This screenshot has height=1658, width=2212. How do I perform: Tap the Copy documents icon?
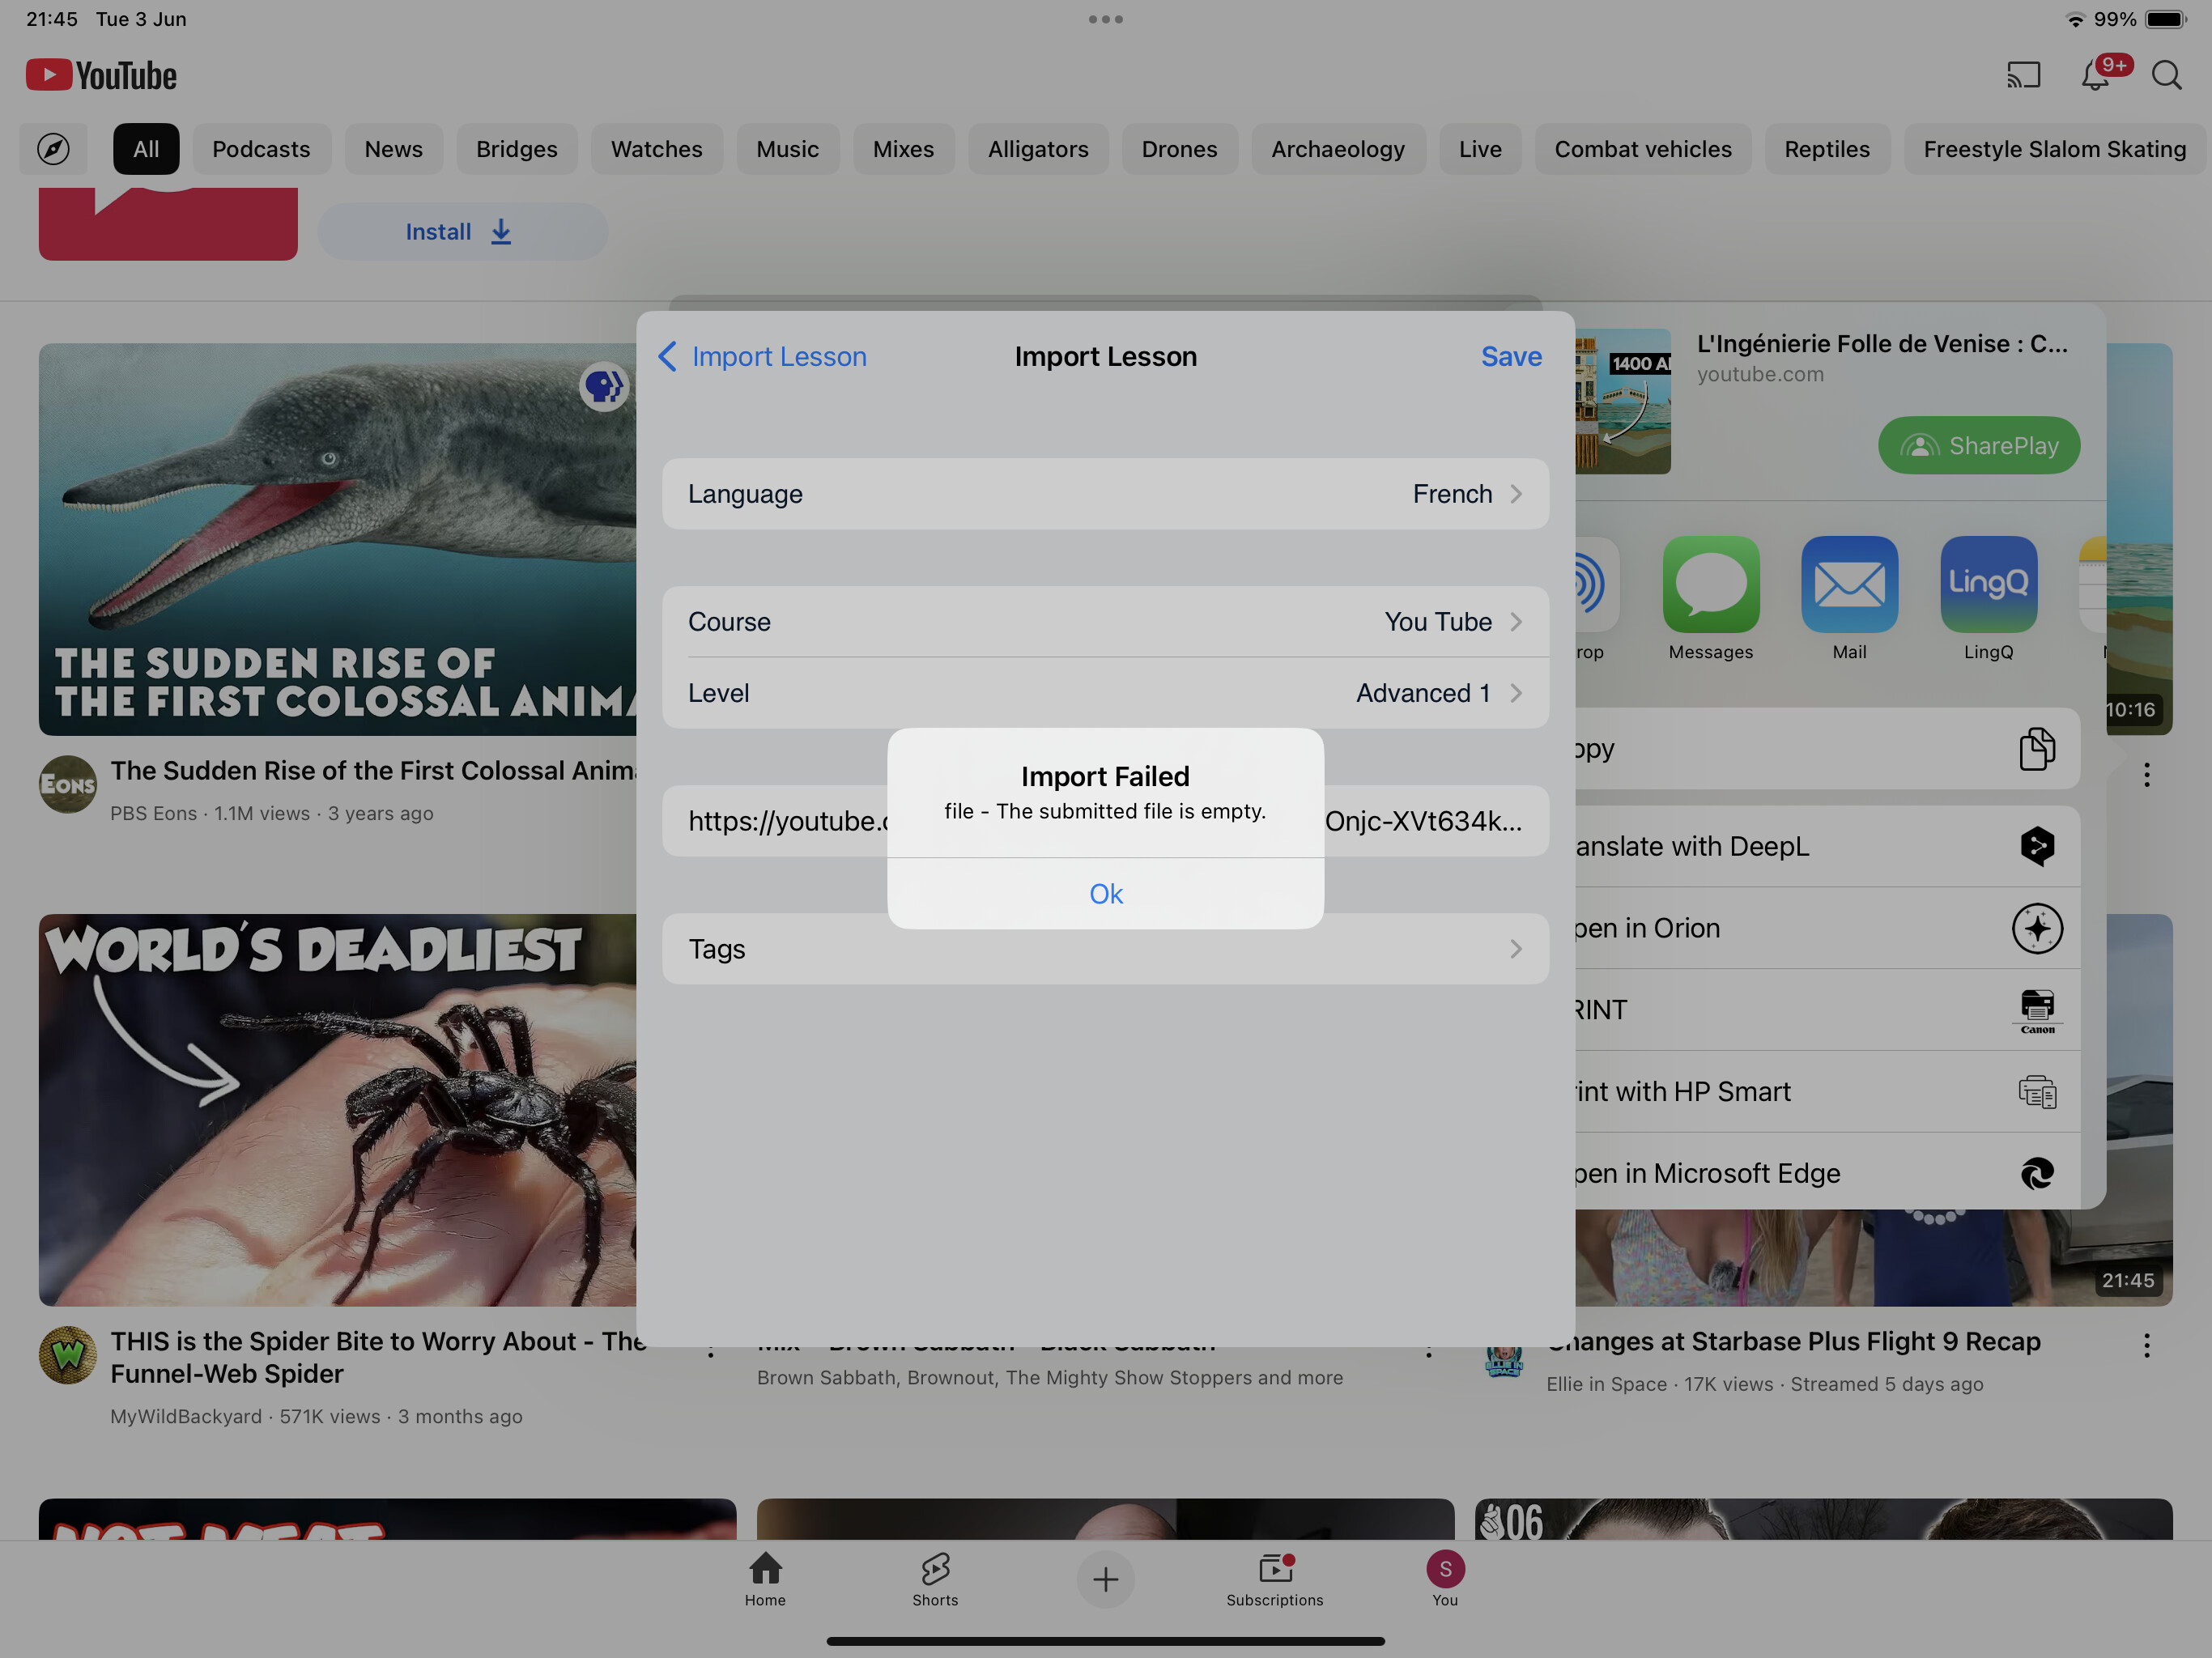click(x=2036, y=748)
